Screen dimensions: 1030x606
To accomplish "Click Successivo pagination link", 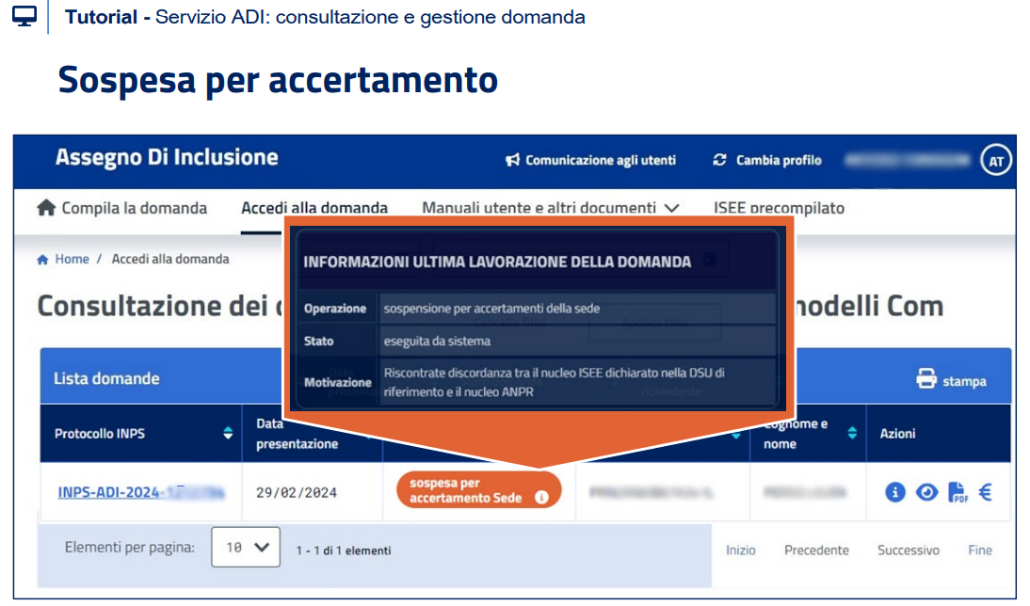I will tap(909, 550).
